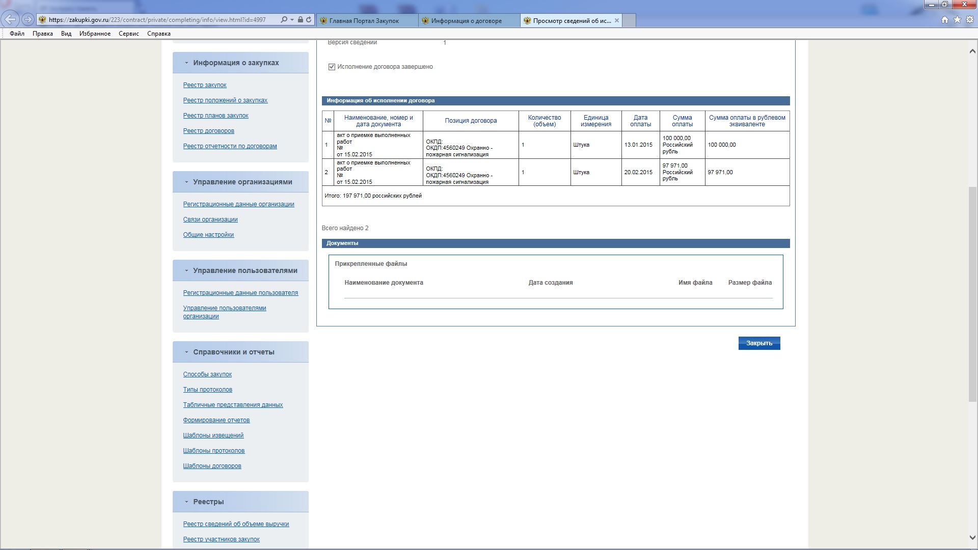Click the address bar search magnifier icon

284,20
